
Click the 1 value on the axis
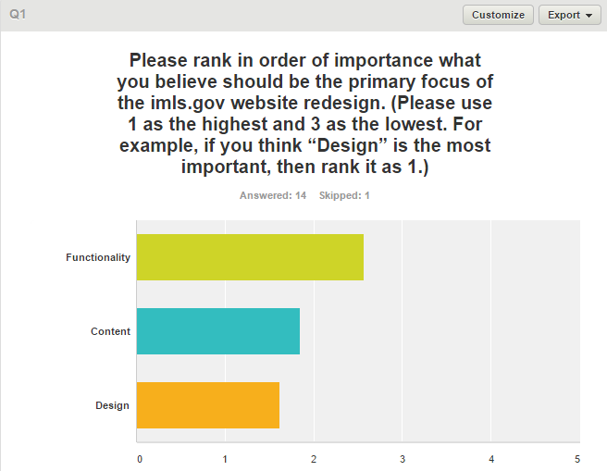[x=225, y=458]
